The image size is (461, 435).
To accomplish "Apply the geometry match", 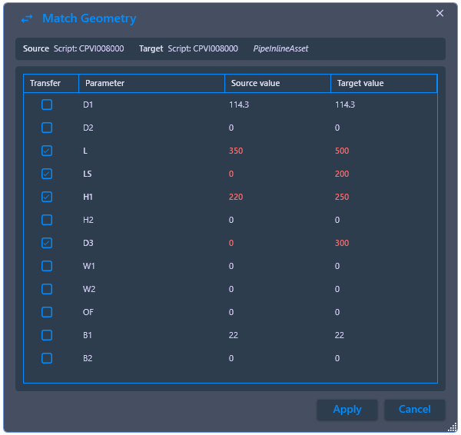I will coord(347,410).
